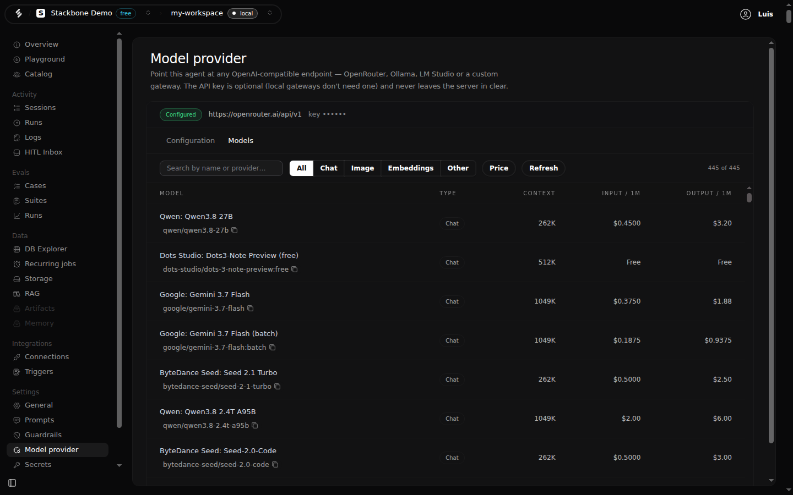Copy the google/gemini-3.7-flash:batch model ID
The image size is (793, 495).
tap(273, 348)
